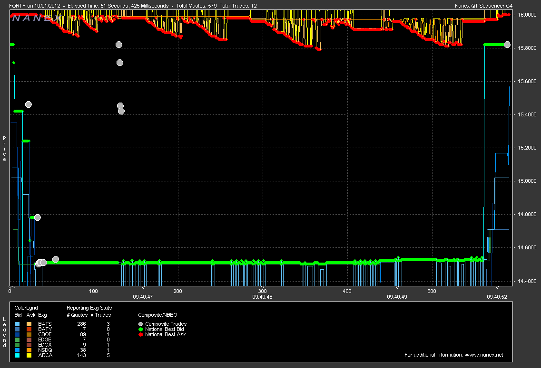Select the EDGX exchange label in legend
Image resolution: width=541 pixels, height=368 pixels.
[x=45, y=345]
